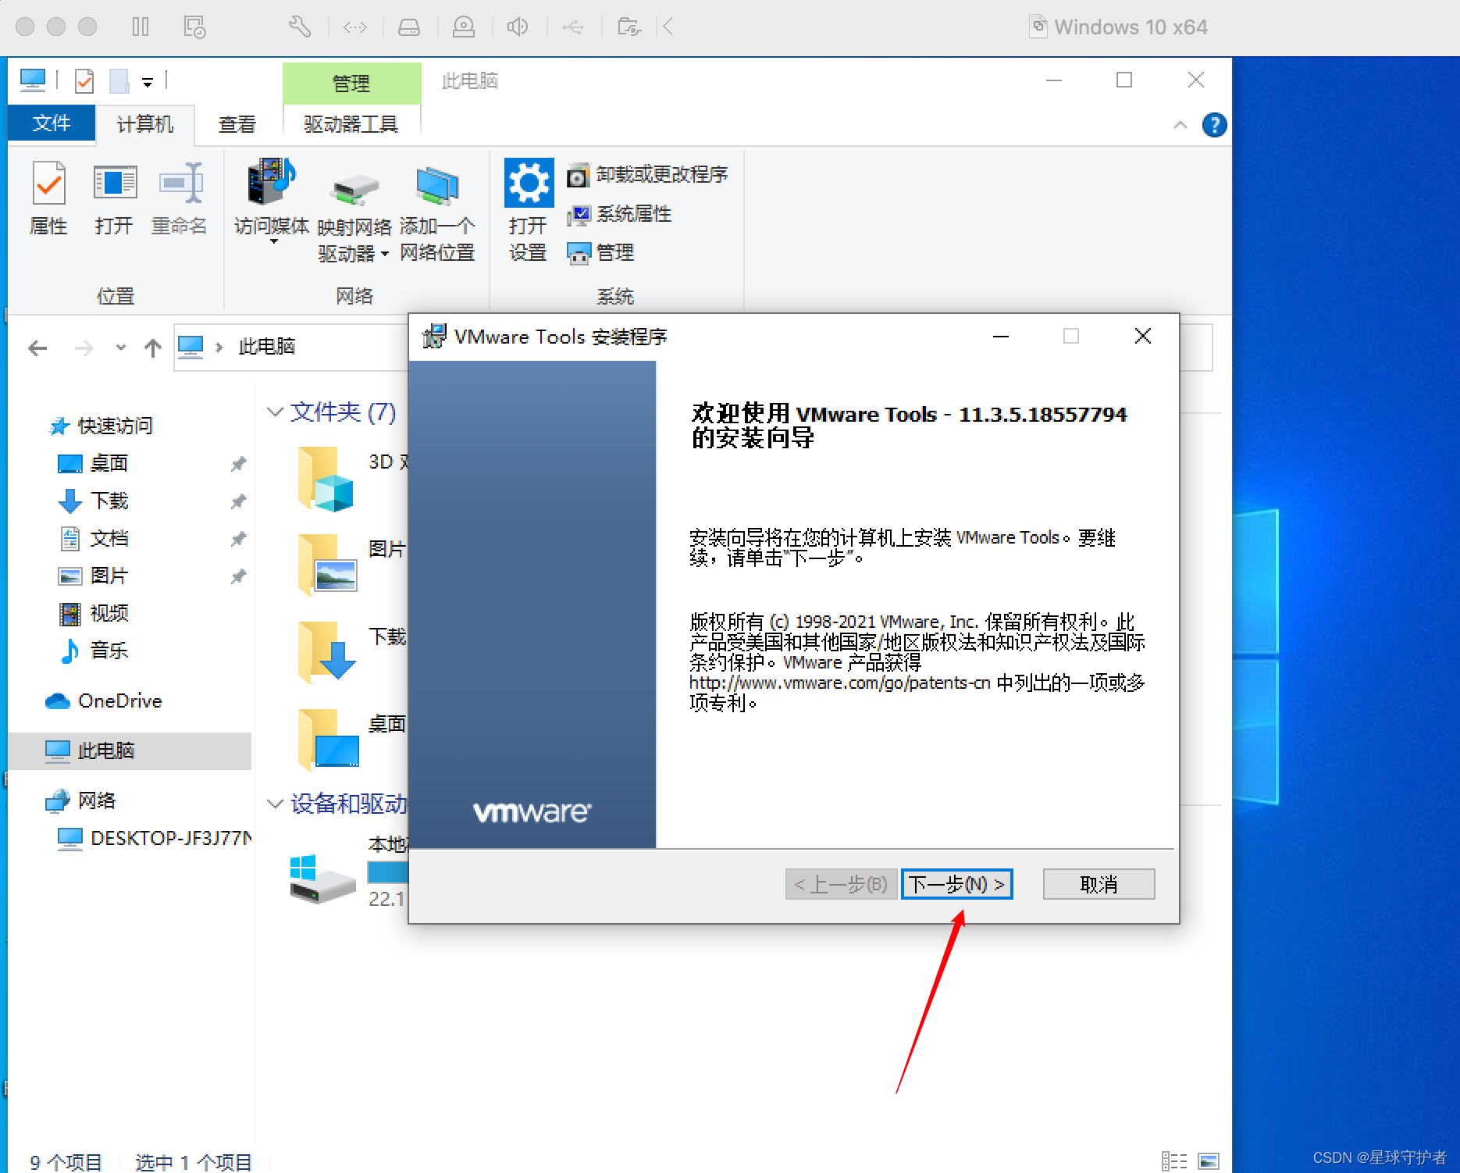Select OneDrive in the navigation pane
The image size is (1460, 1173).
pos(104,701)
